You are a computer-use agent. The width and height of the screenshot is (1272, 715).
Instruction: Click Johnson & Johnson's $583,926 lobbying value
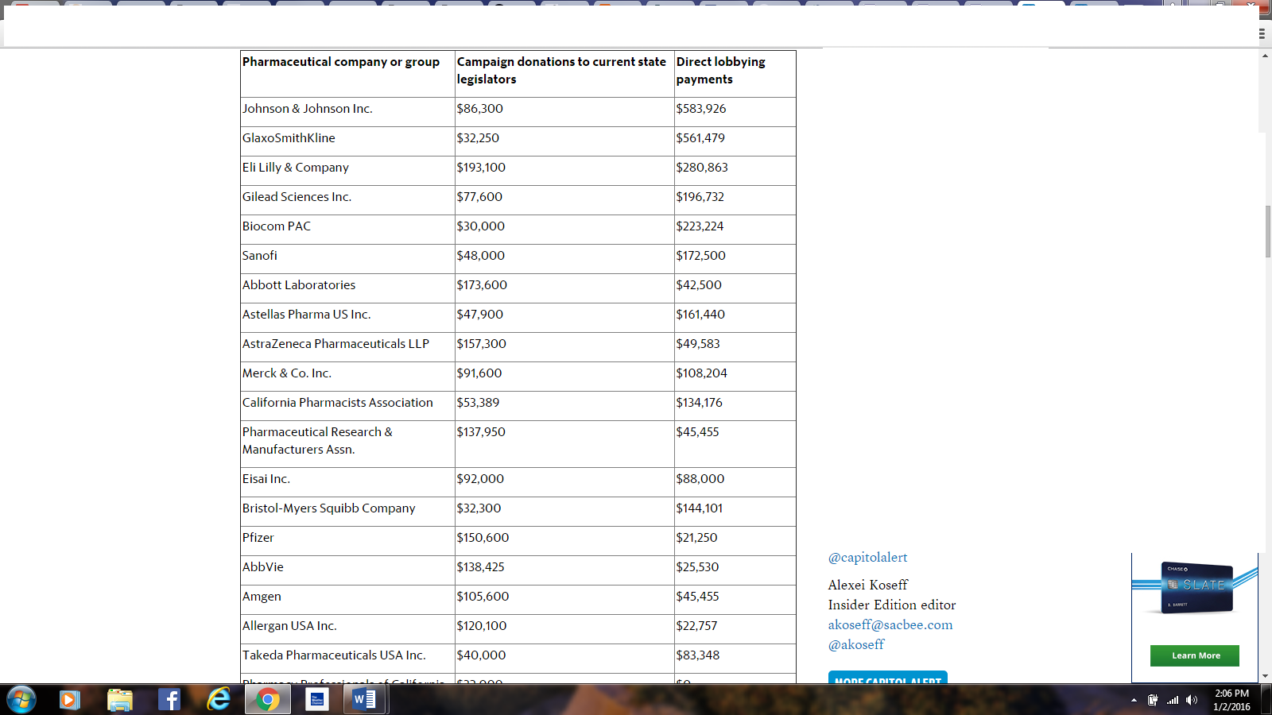coord(701,109)
